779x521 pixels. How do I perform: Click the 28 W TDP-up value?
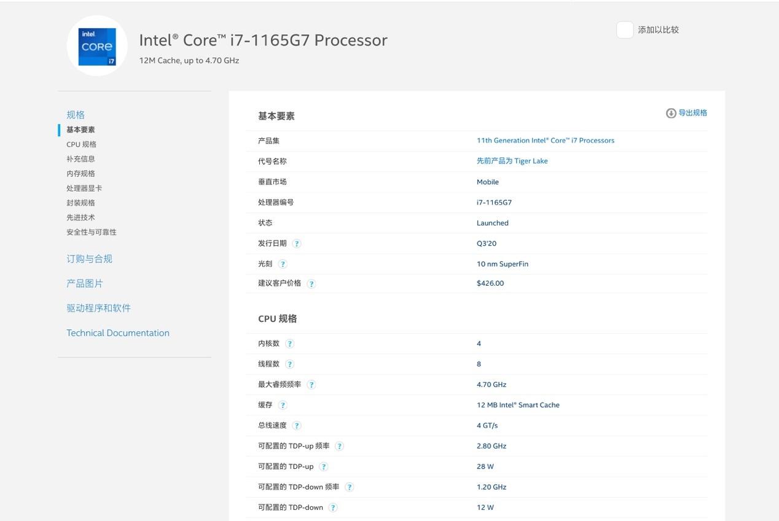tap(485, 467)
